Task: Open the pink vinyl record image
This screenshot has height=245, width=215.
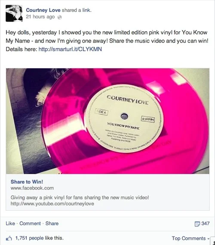Action: [107, 121]
